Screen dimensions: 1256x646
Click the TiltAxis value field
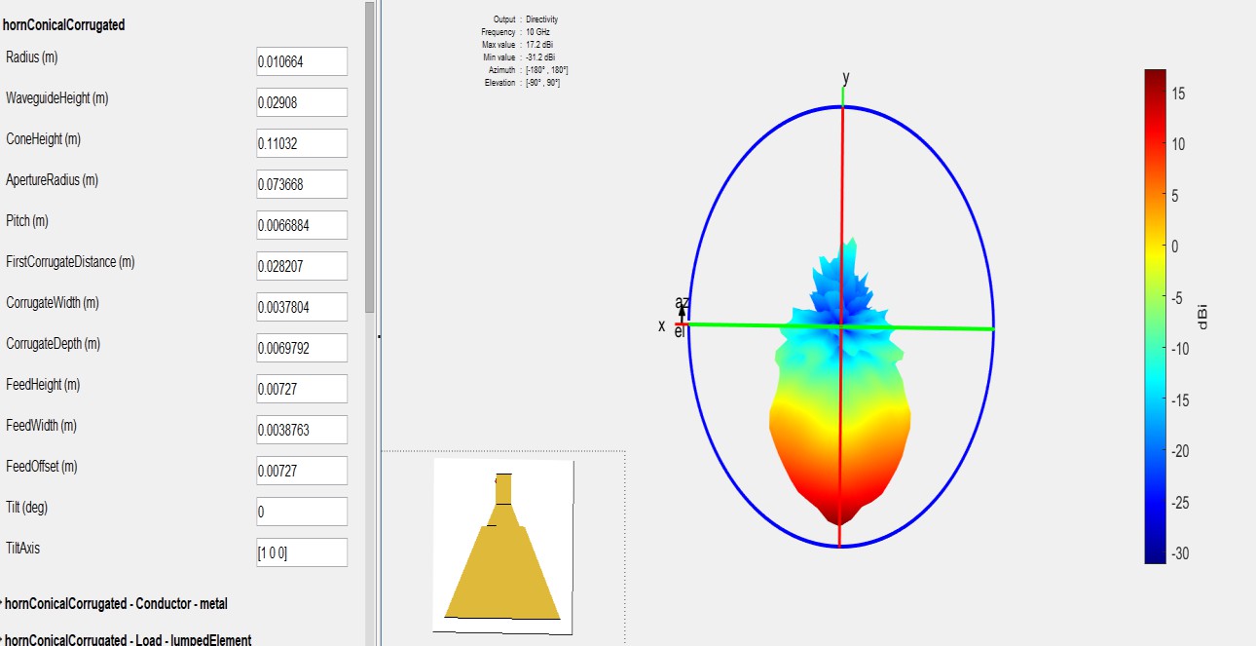click(x=302, y=552)
